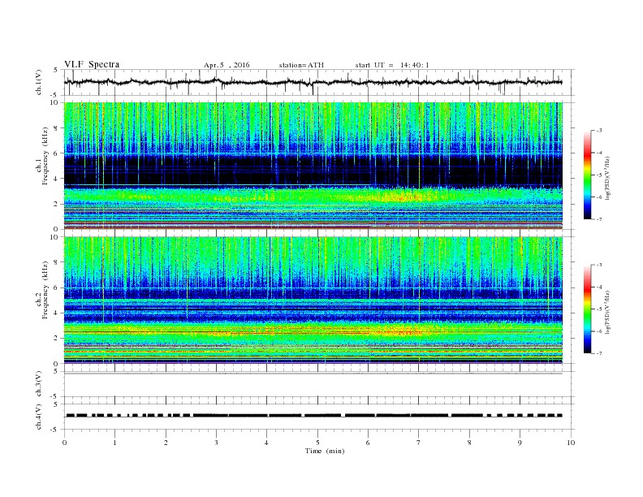
Task: Click the "station=ATH" header label
Action: 301,65
